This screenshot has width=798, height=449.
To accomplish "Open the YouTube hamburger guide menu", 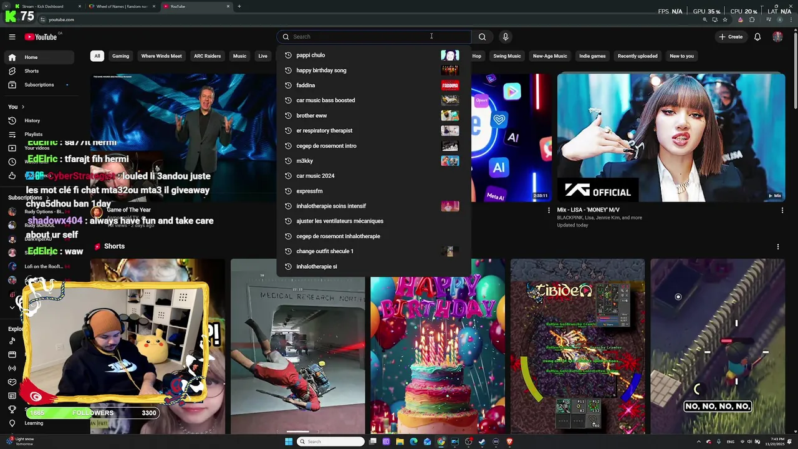I will tap(12, 37).
